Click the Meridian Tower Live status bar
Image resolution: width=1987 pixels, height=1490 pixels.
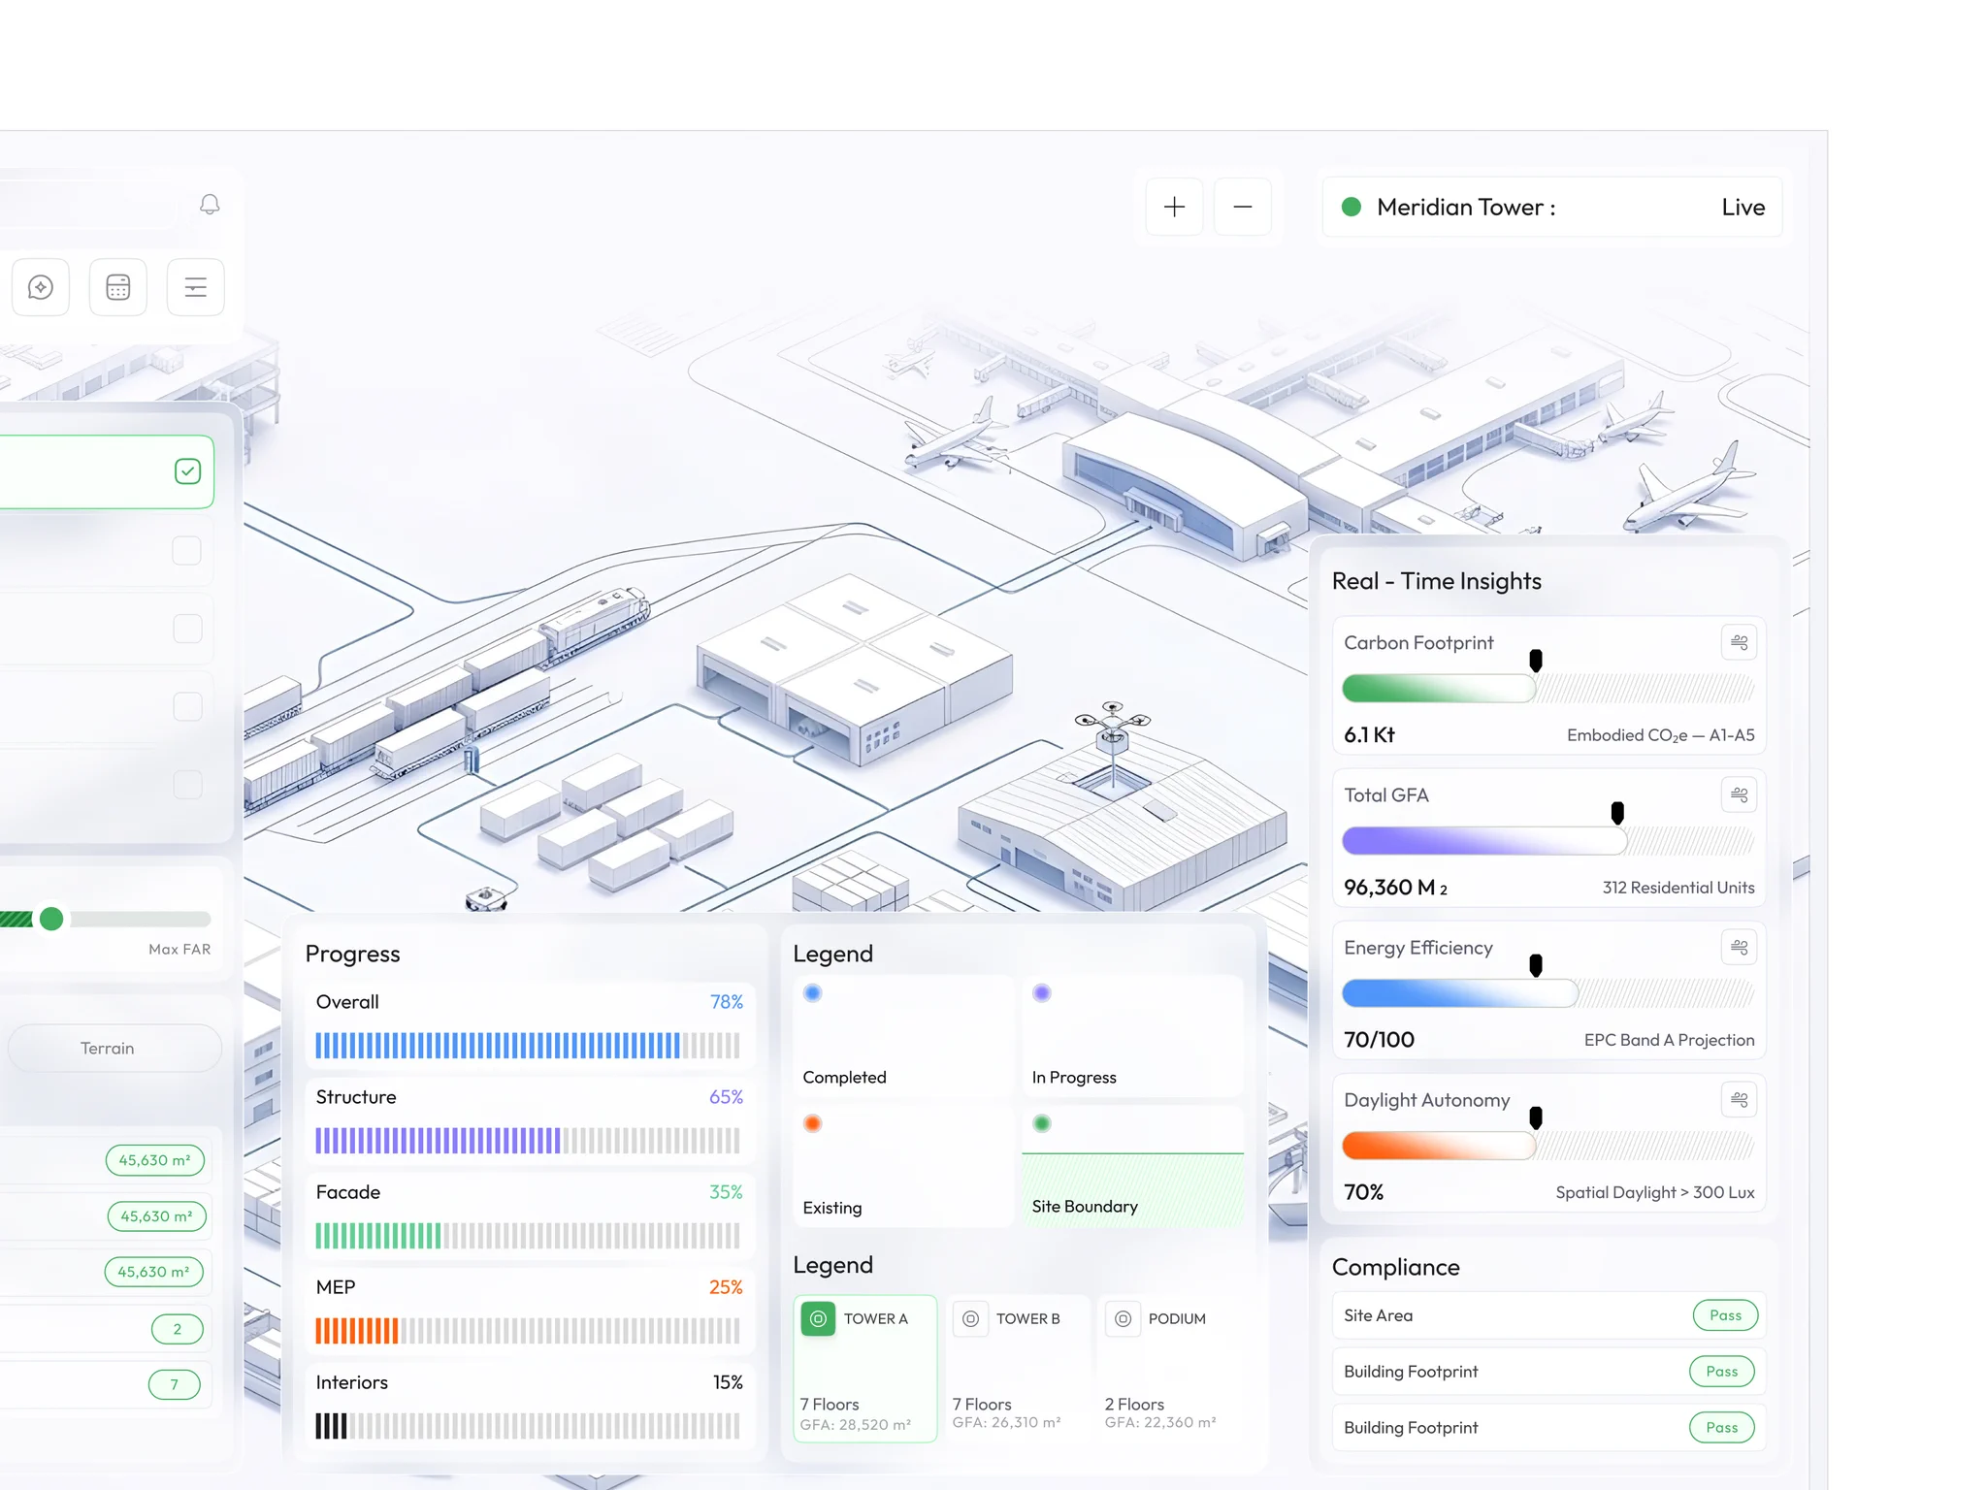pyautogui.click(x=1552, y=207)
